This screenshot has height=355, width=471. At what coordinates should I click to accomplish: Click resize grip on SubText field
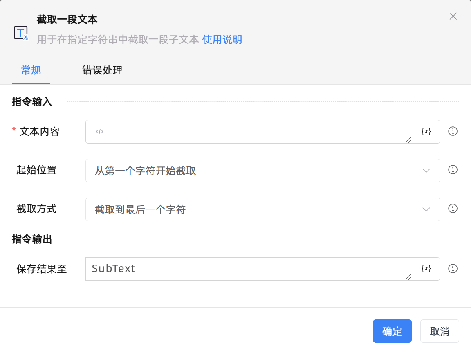(408, 277)
